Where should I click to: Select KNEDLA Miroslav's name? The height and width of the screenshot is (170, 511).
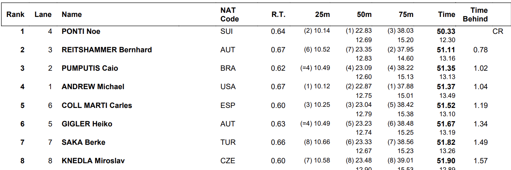click(x=93, y=161)
